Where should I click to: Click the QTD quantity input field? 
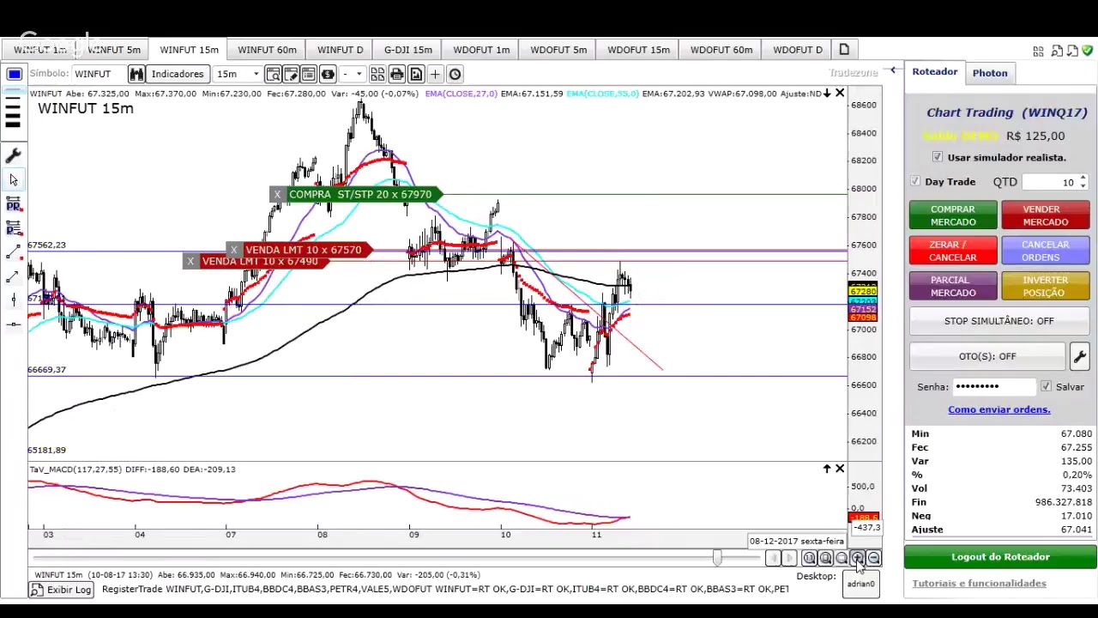[x=1050, y=182]
